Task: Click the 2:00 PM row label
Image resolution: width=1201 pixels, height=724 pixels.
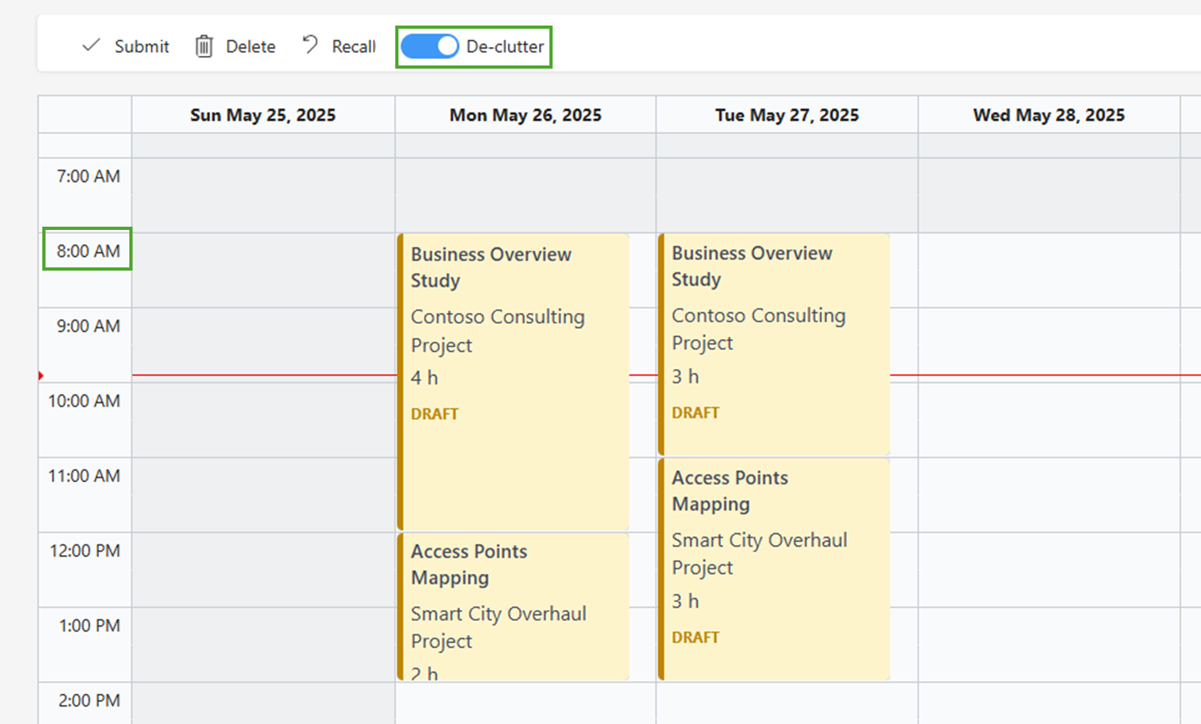Action: 85,700
